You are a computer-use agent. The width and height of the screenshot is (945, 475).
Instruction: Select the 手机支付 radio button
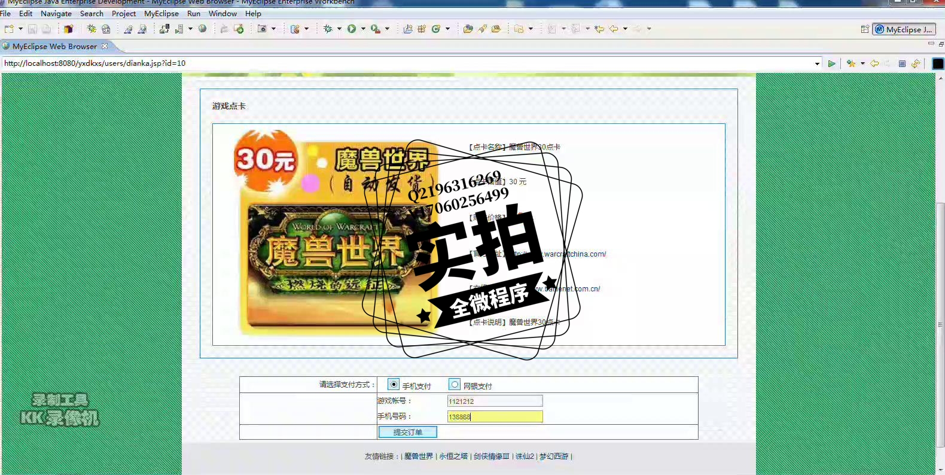[x=394, y=385]
